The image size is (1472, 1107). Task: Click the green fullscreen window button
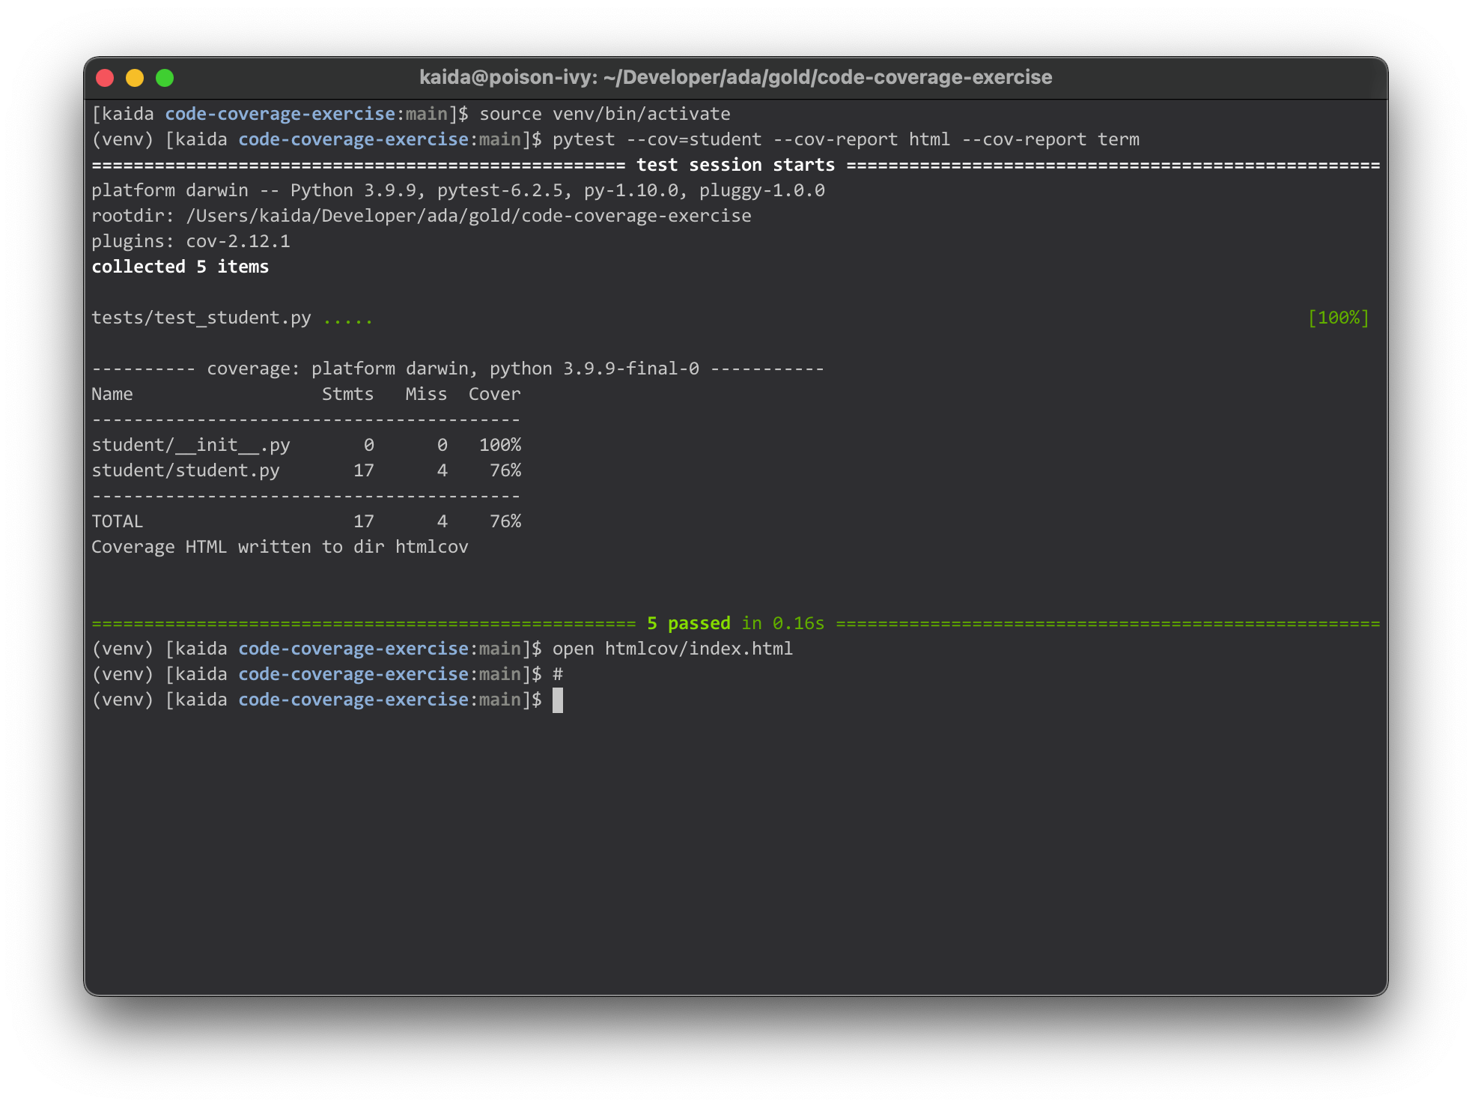tap(165, 78)
